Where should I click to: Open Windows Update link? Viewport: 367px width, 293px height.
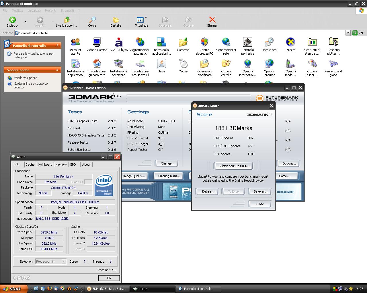point(25,78)
